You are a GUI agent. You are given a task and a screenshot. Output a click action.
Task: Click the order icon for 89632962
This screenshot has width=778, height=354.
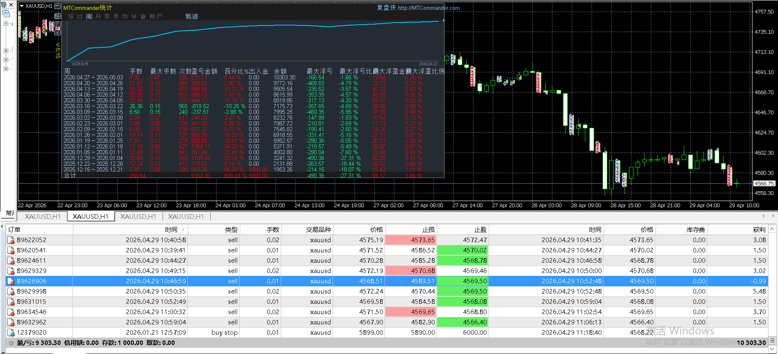[x=12, y=322]
